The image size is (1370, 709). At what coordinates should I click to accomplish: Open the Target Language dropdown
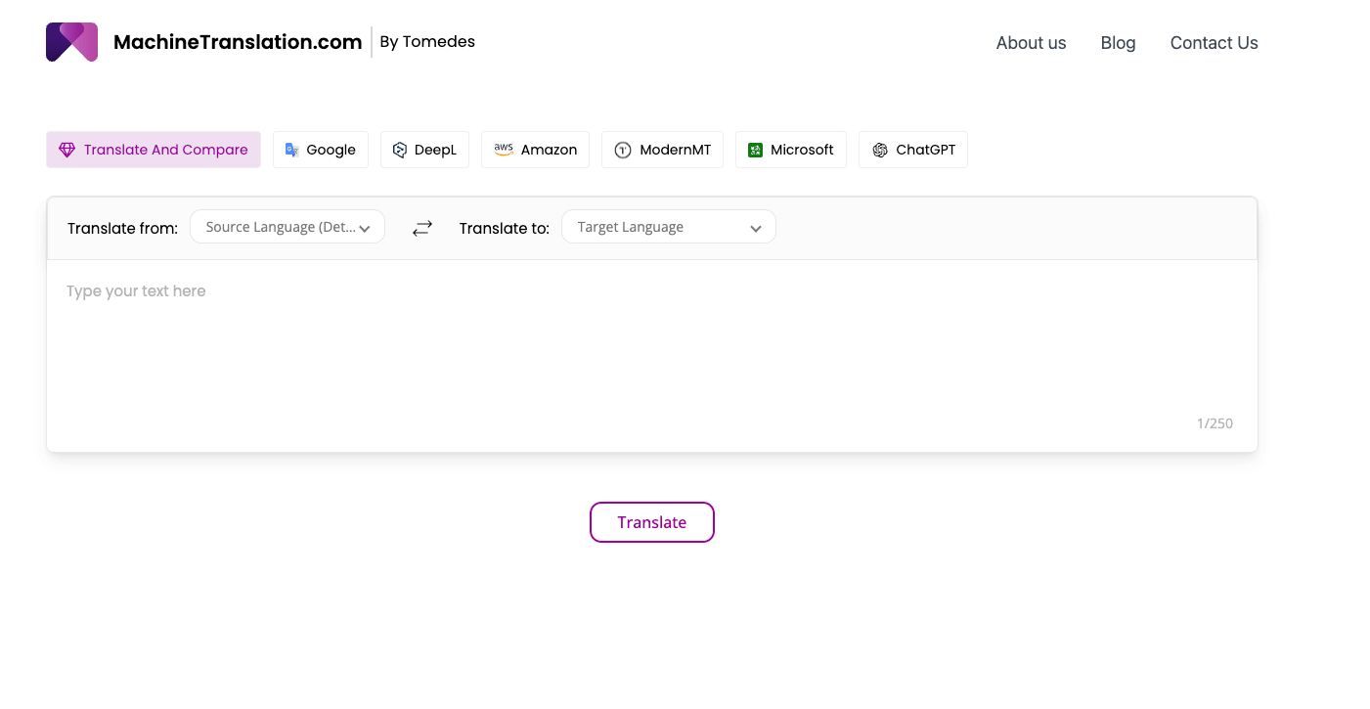tap(668, 226)
